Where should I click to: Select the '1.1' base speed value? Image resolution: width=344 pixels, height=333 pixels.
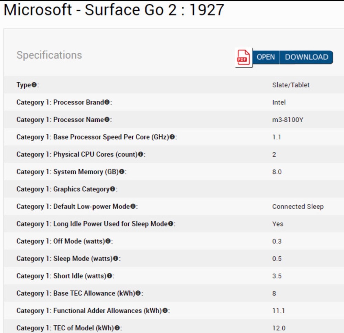pyautogui.click(x=277, y=137)
